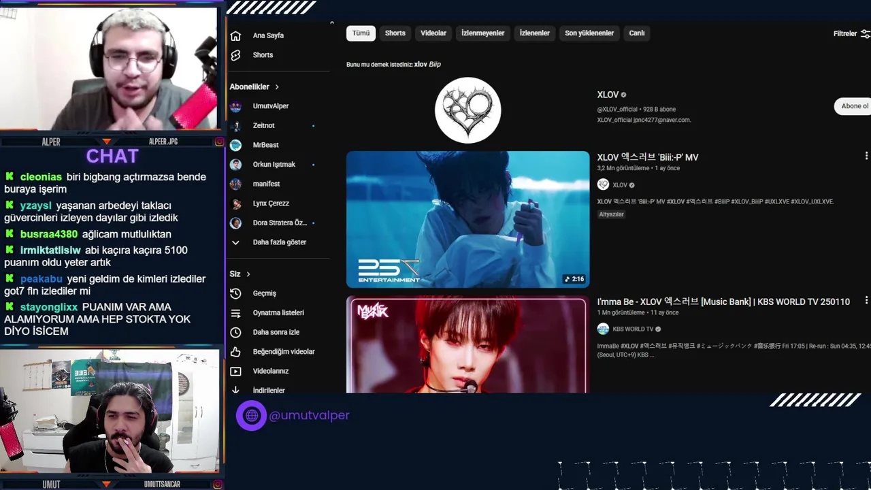The image size is (871, 490).
Task: Click small XLOV avatar under Biii:-P video
Action: point(603,184)
